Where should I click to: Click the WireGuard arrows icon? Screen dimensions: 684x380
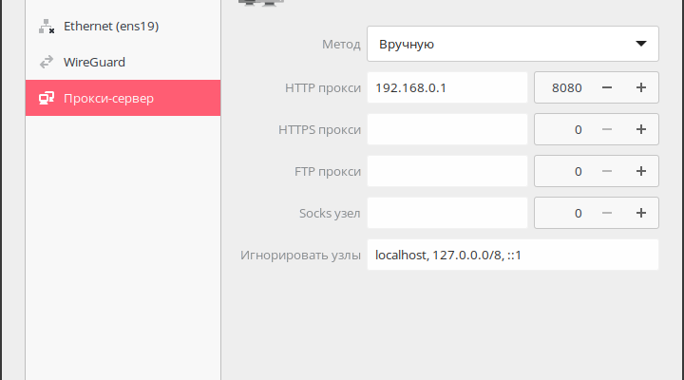pyautogui.click(x=45, y=63)
